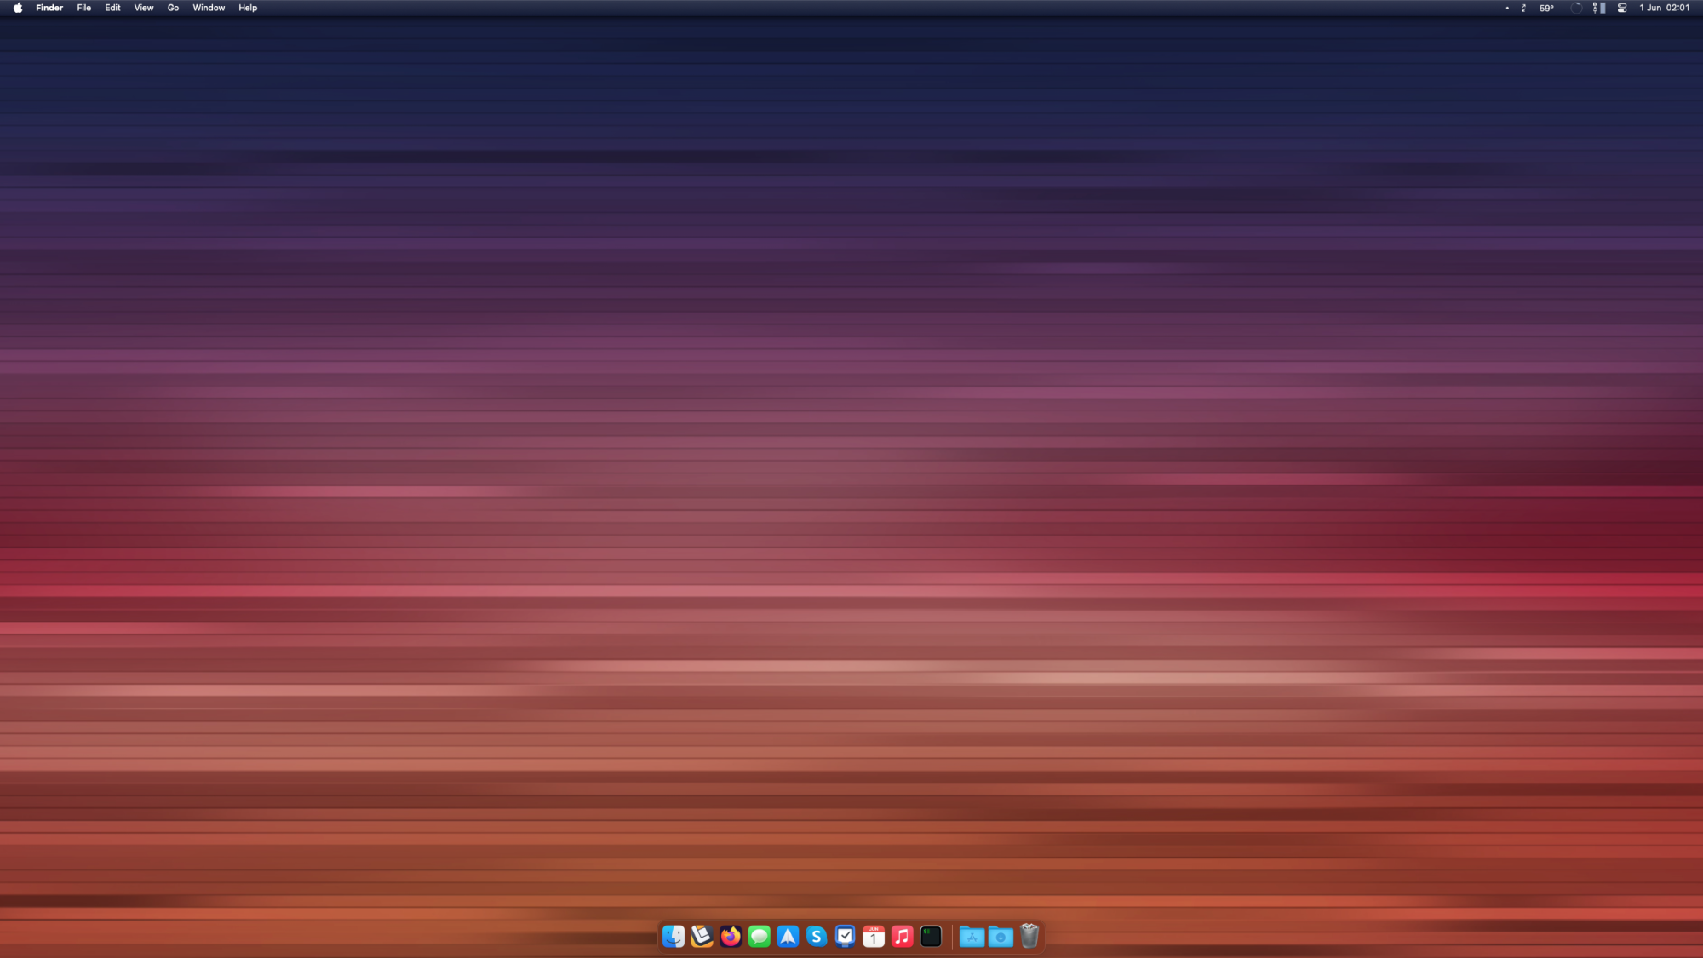This screenshot has height=958, width=1703.
Task: Open Firefox from the Dock
Action: coord(730,937)
